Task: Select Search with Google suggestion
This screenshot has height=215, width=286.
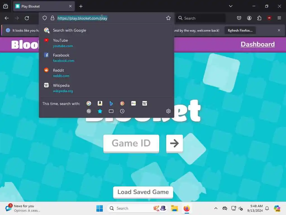Action: pos(106,30)
